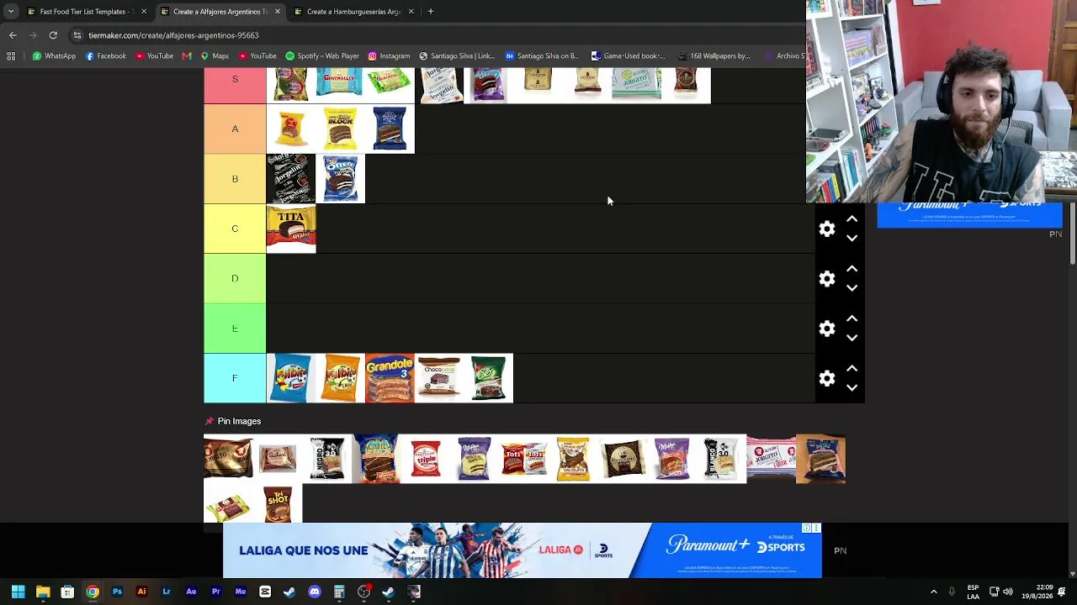Image resolution: width=1077 pixels, height=605 pixels.
Task: Move tier E row down
Action: pyautogui.click(x=852, y=338)
